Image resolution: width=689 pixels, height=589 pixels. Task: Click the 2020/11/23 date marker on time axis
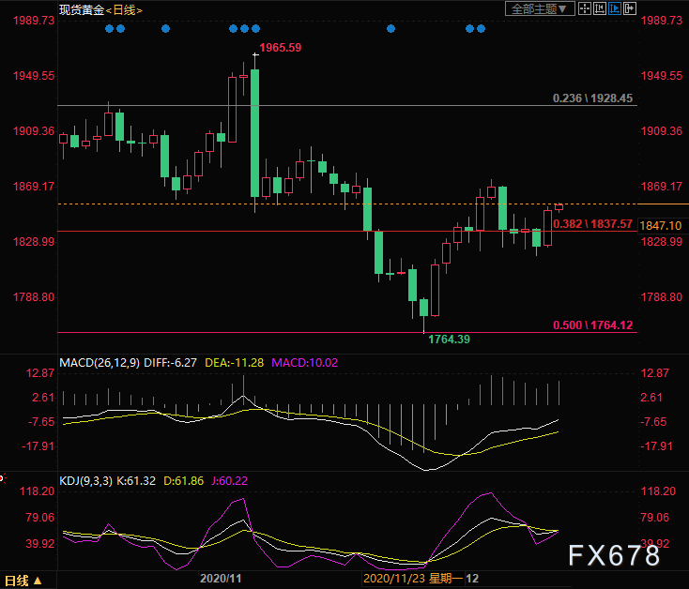(x=394, y=580)
